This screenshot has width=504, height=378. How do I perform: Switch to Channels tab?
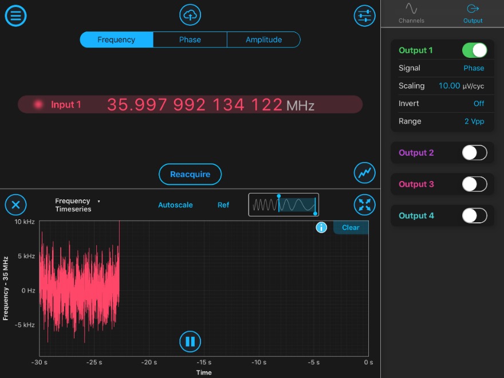(411, 13)
